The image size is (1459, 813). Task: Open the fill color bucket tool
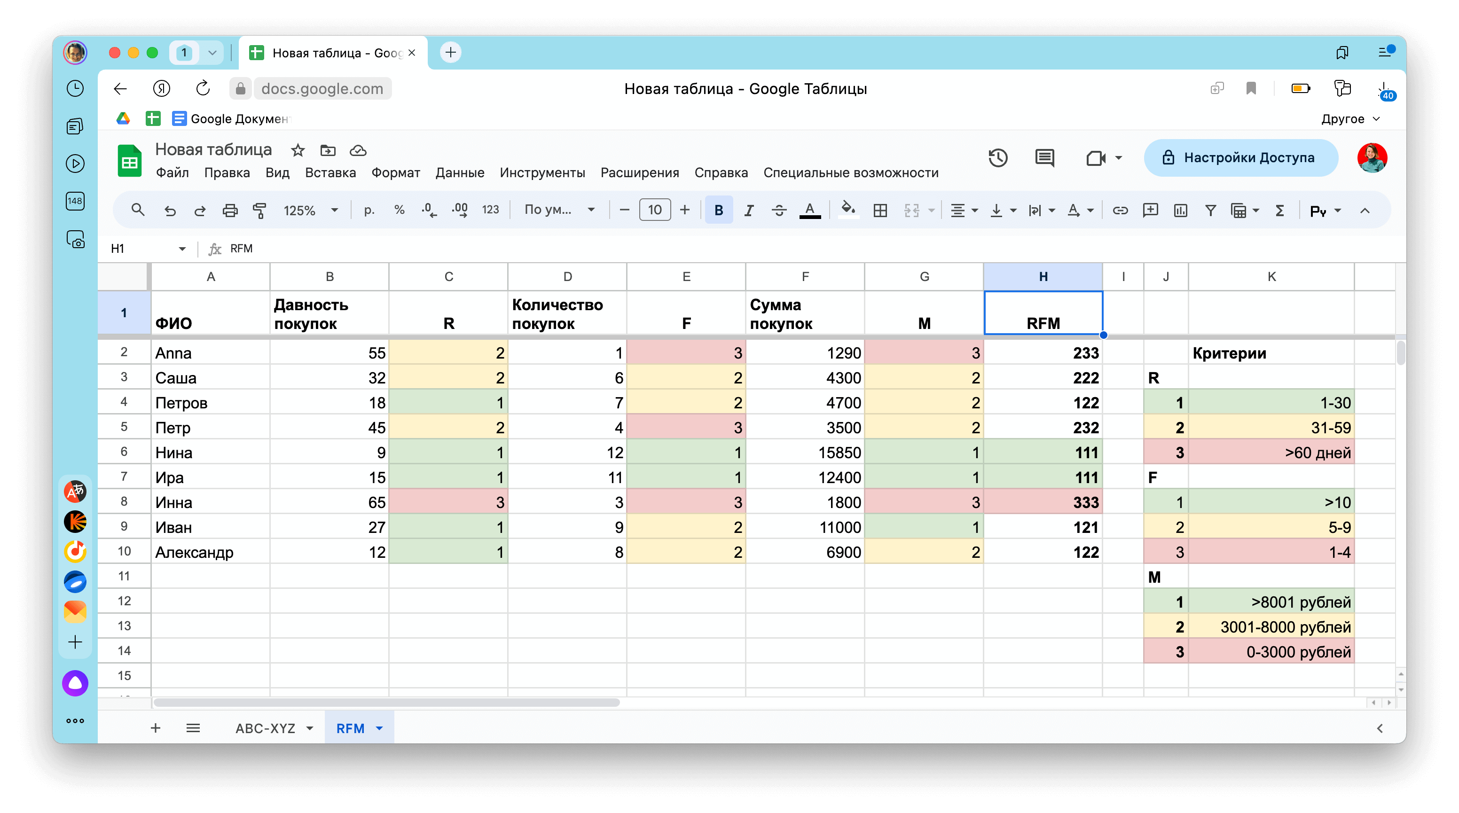point(847,210)
